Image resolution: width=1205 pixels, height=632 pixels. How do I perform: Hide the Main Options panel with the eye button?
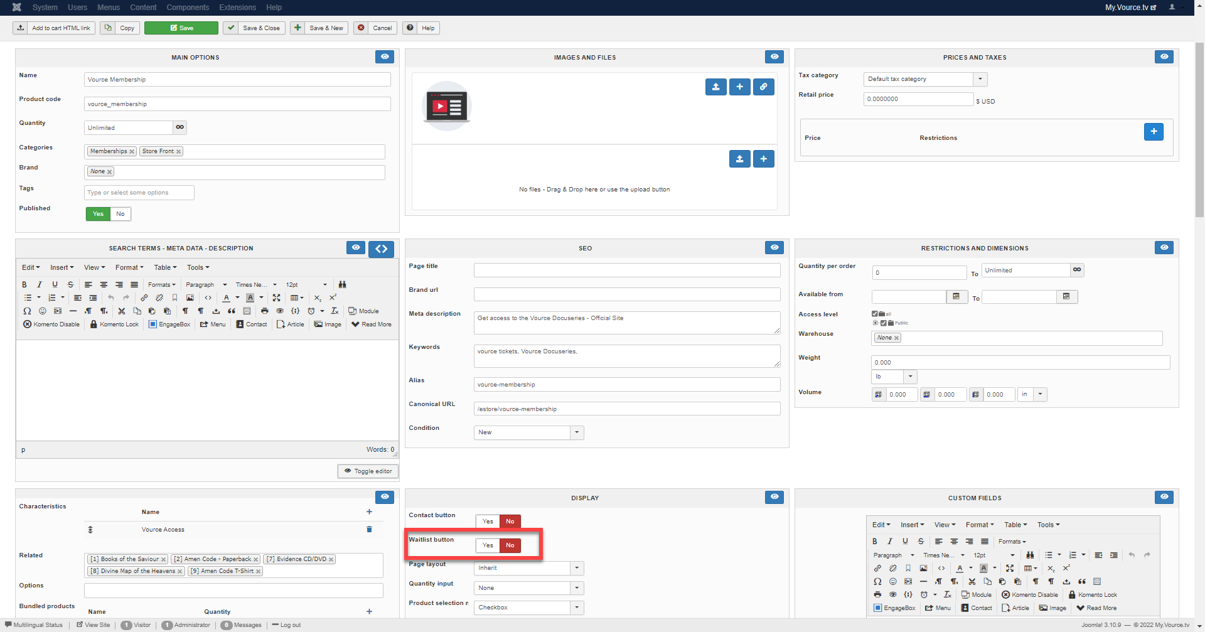[384, 57]
